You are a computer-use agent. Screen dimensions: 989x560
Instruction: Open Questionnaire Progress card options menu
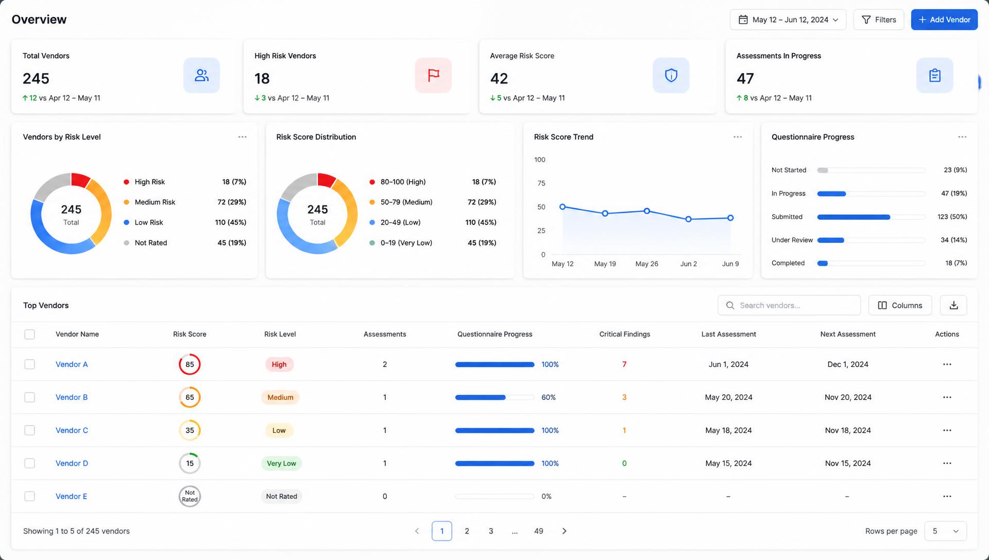[x=962, y=137]
